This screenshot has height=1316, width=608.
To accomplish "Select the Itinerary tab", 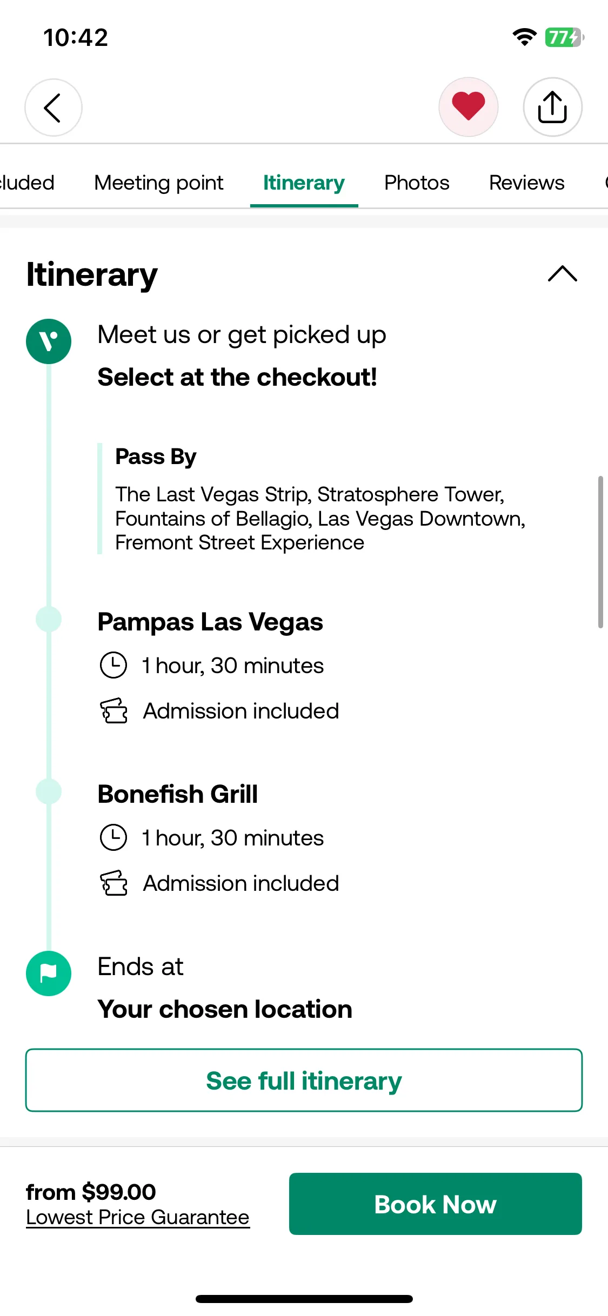I will point(304,183).
